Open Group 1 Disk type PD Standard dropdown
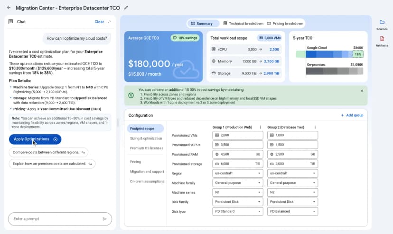The height and width of the screenshot is (234, 393). (x=238, y=211)
